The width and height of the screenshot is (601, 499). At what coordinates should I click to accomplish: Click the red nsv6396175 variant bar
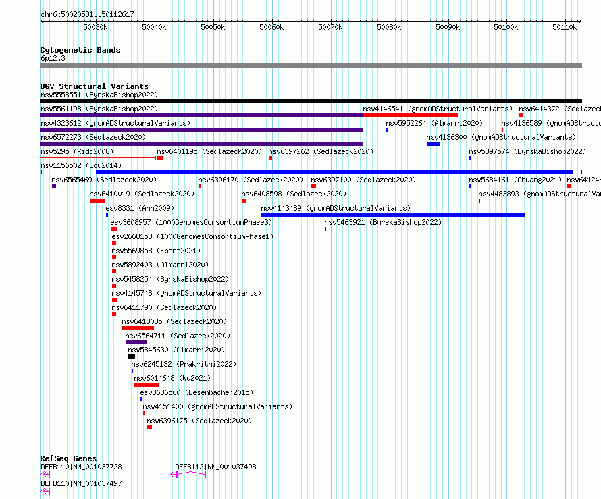click(149, 427)
